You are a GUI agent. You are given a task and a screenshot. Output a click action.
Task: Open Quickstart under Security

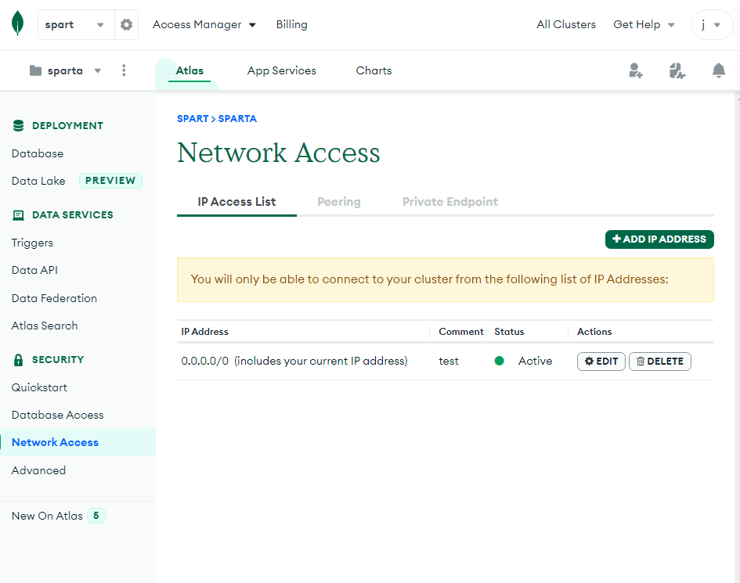39,387
